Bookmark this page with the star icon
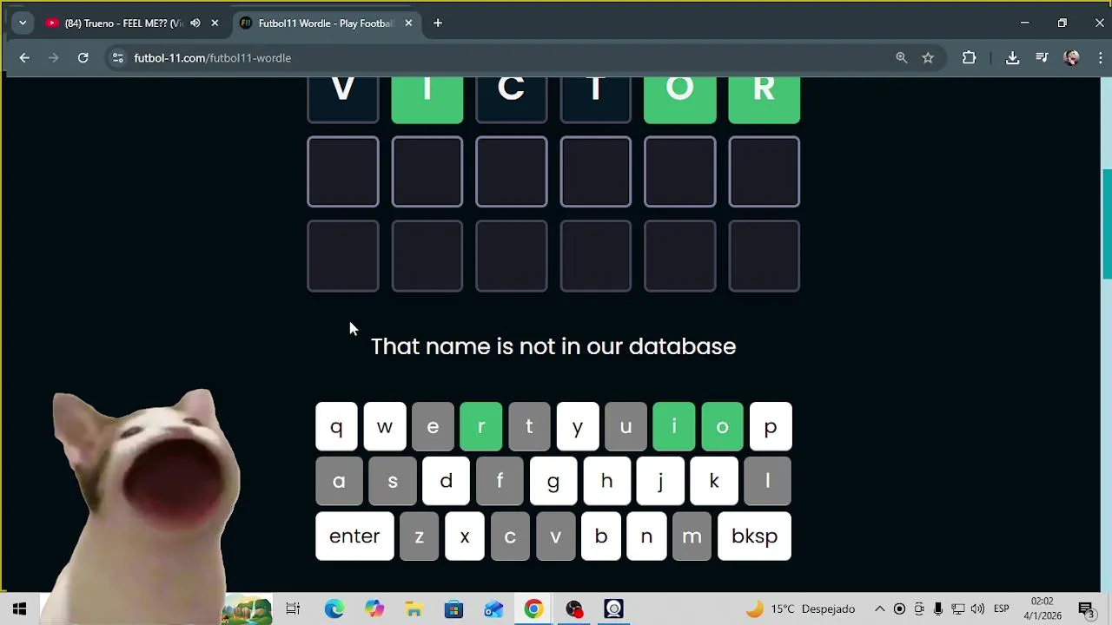 (x=928, y=58)
